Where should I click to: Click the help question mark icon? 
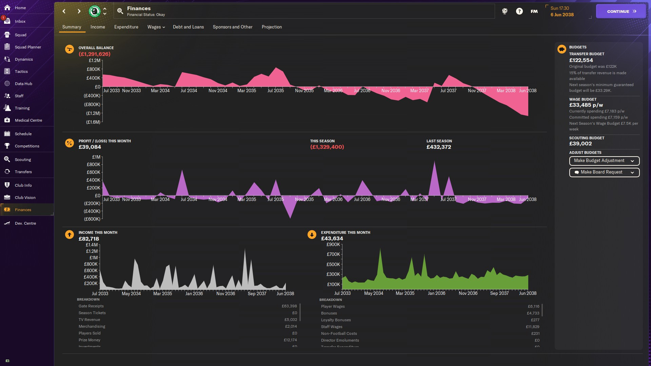[x=519, y=11]
